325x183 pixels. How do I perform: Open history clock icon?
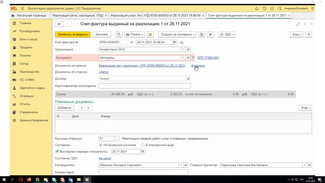264,8
